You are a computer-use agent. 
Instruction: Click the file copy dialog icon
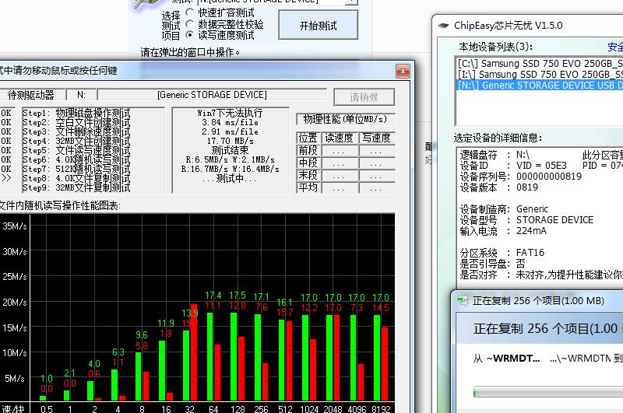coord(462,301)
